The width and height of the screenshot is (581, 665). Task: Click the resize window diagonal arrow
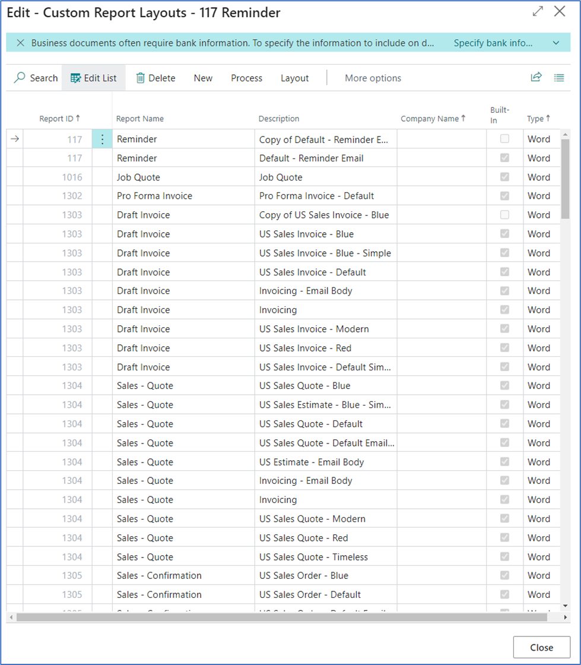point(538,11)
